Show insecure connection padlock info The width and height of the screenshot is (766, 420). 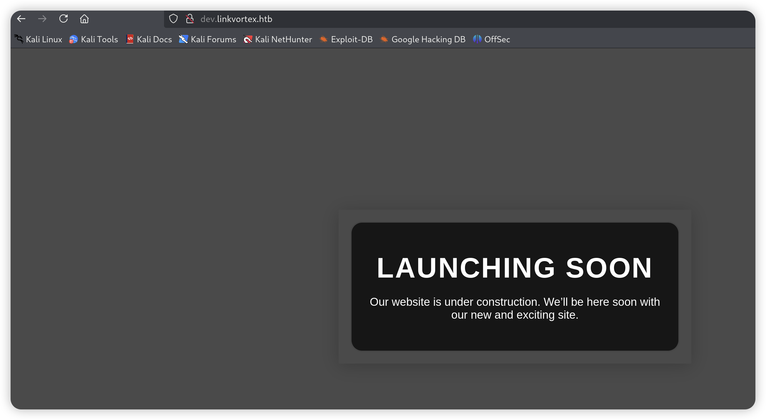point(190,19)
